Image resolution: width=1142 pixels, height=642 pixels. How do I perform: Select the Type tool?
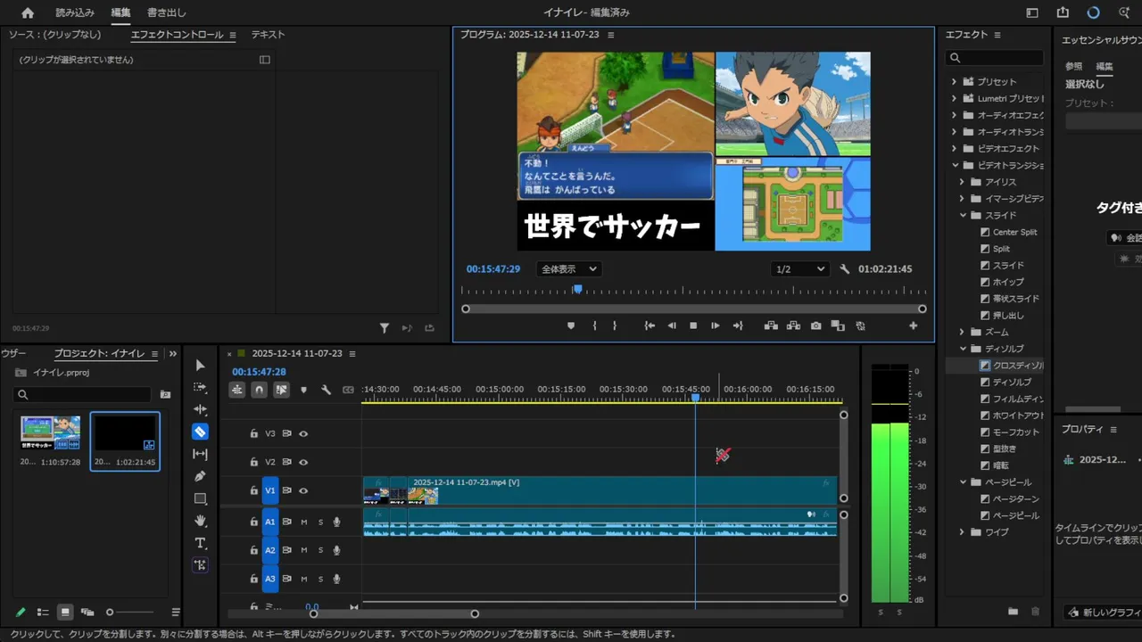[x=200, y=543]
